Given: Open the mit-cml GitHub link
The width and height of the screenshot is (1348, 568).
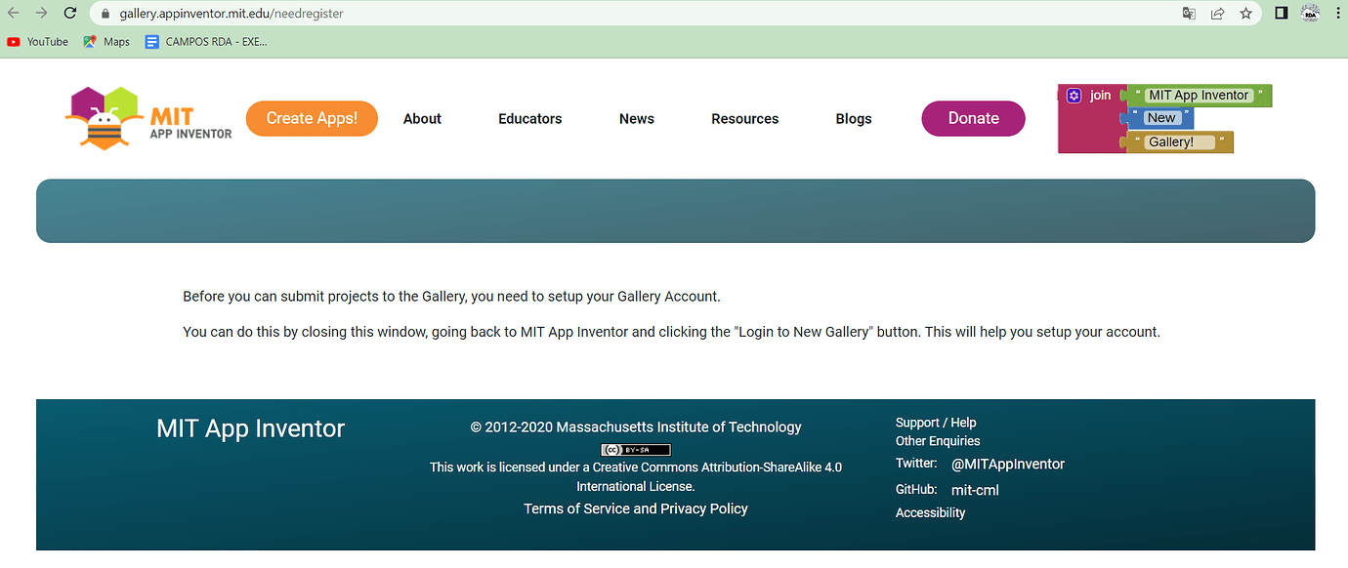Looking at the screenshot, I should (x=975, y=490).
